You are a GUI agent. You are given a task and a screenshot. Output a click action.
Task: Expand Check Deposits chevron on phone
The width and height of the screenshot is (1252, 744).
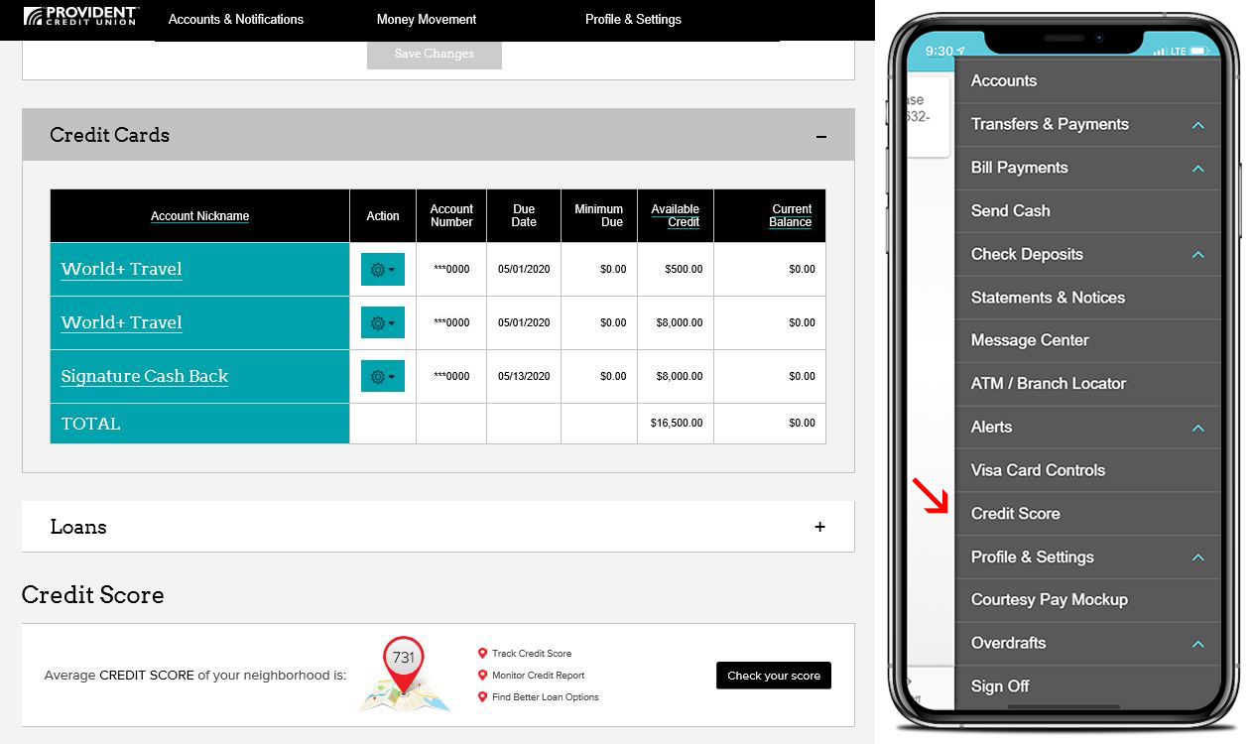(1197, 255)
